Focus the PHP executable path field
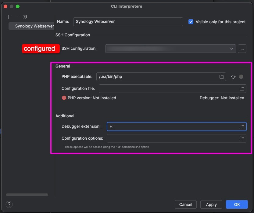The image size is (254, 213). tap(157, 77)
